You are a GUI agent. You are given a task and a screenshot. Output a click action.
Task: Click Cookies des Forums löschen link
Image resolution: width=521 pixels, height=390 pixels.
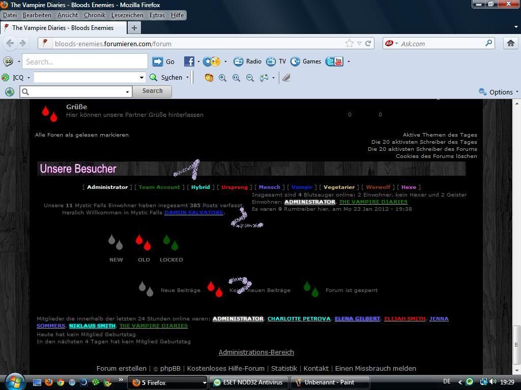click(x=436, y=156)
